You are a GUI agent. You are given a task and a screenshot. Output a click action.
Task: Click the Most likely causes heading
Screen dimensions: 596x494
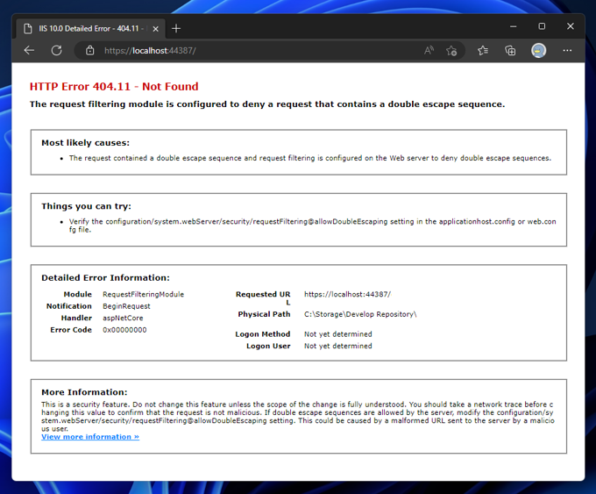point(86,143)
